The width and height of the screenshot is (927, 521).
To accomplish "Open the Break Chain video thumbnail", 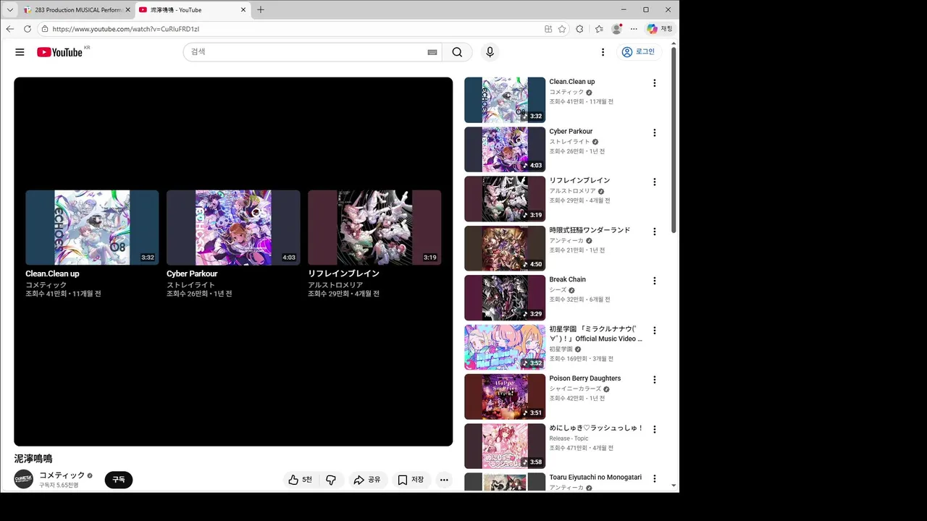I will tap(505, 297).
